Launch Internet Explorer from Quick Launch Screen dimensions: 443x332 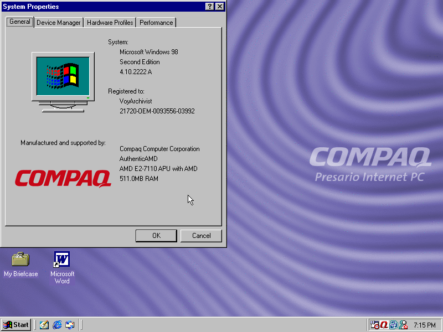[x=57, y=325]
